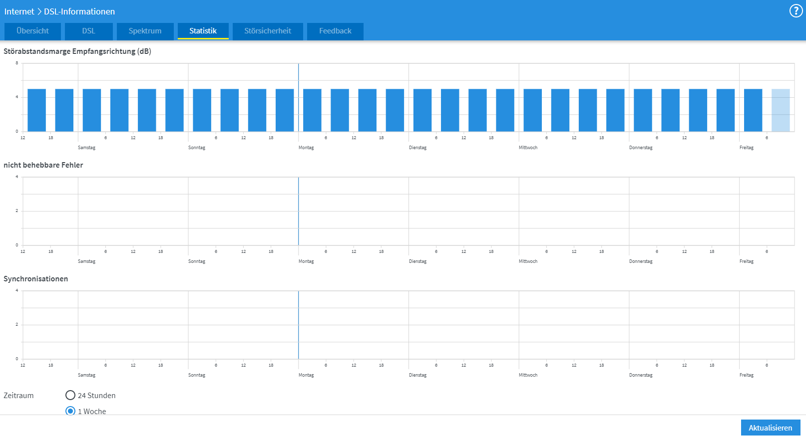Image resolution: width=806 pixels, height=437 pixels.
Task: Click the heading 'Synchronisationen'
Action: point(36,279)
